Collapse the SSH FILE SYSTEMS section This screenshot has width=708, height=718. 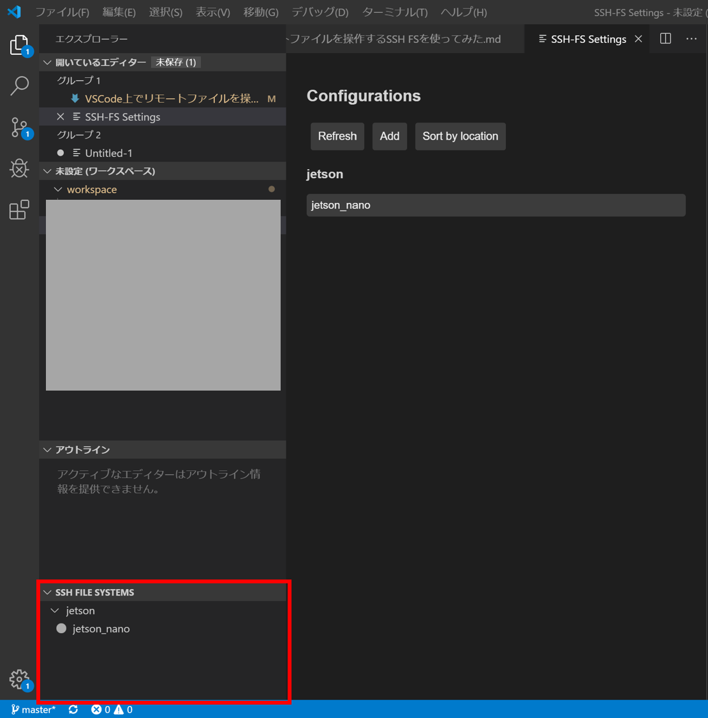48,592
